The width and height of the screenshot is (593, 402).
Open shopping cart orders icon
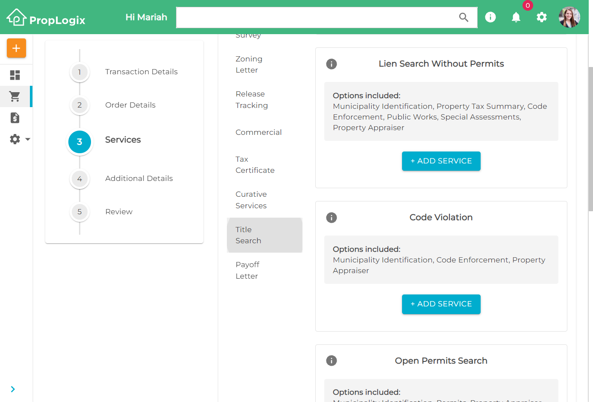(x=15, y=96)
